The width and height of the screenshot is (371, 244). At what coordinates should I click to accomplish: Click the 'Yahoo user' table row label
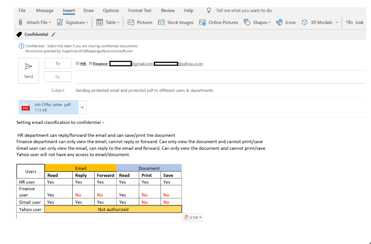click(x=30, y=210)
